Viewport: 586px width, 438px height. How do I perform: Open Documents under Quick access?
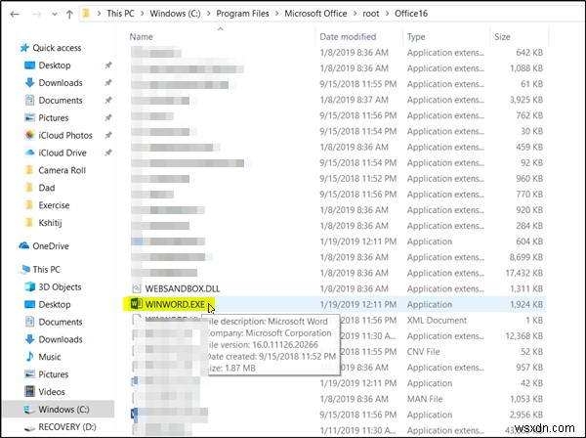point(61,101)
